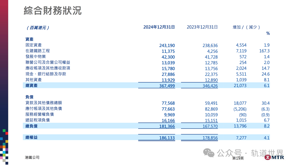This screenshot has height=165, width=293.
Task: Select the 在建鐵路工程 row label
Action: coord(37,51)
